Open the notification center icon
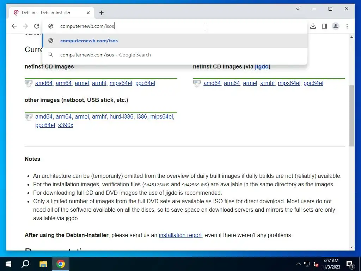361x271 pixels. pos(350,264)
